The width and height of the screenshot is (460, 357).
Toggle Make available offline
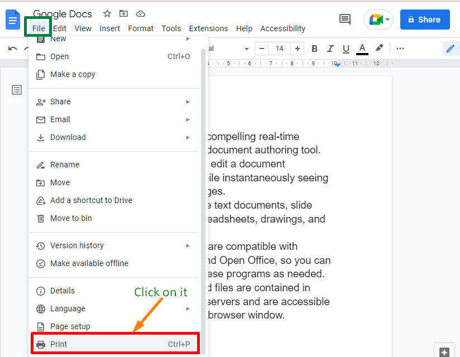click(114, 263)
